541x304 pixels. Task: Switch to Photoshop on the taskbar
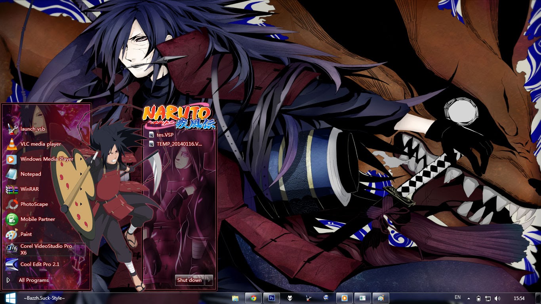coord(272,298)
